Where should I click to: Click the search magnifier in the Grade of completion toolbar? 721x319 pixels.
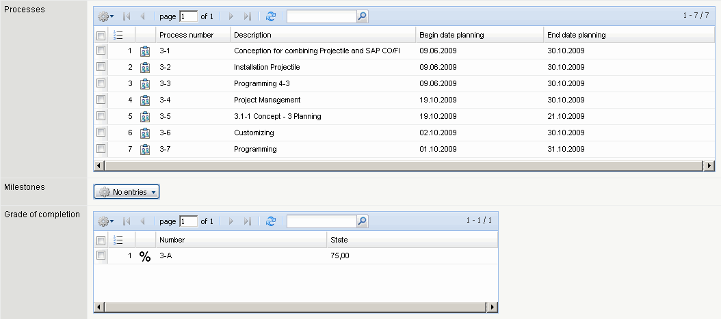coord(363,221)
